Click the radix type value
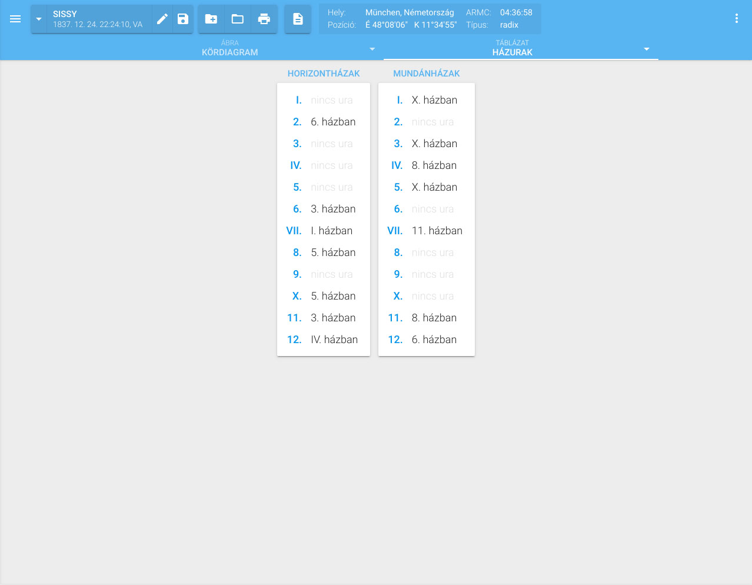Screen dimensions: 752x585 [x=509, y=25]
